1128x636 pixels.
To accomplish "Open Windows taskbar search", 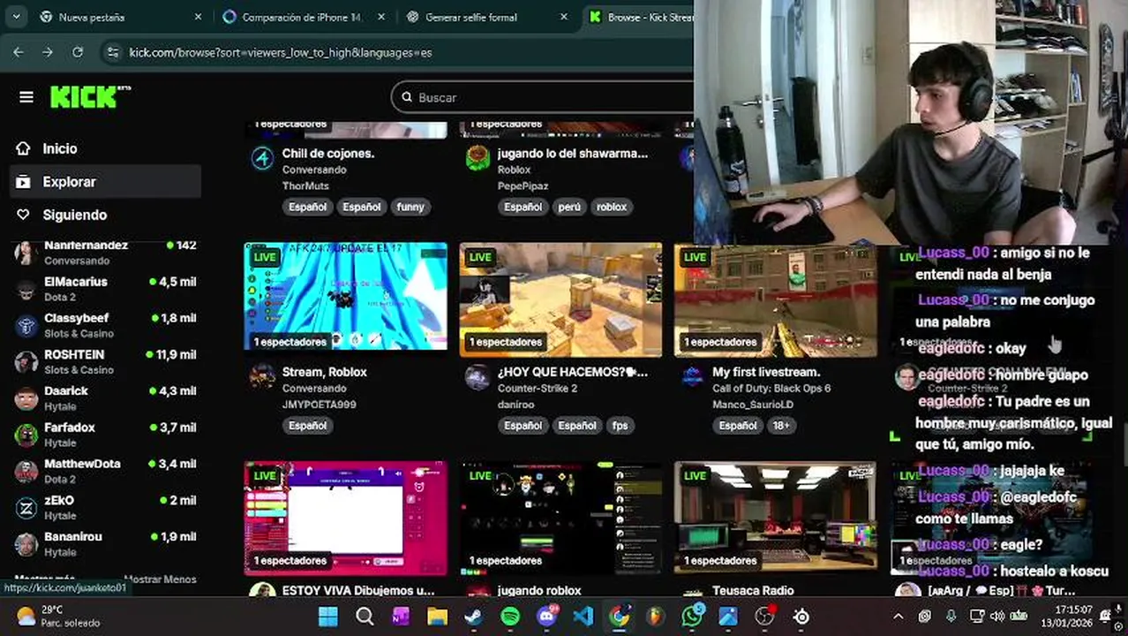I will 364,617.
